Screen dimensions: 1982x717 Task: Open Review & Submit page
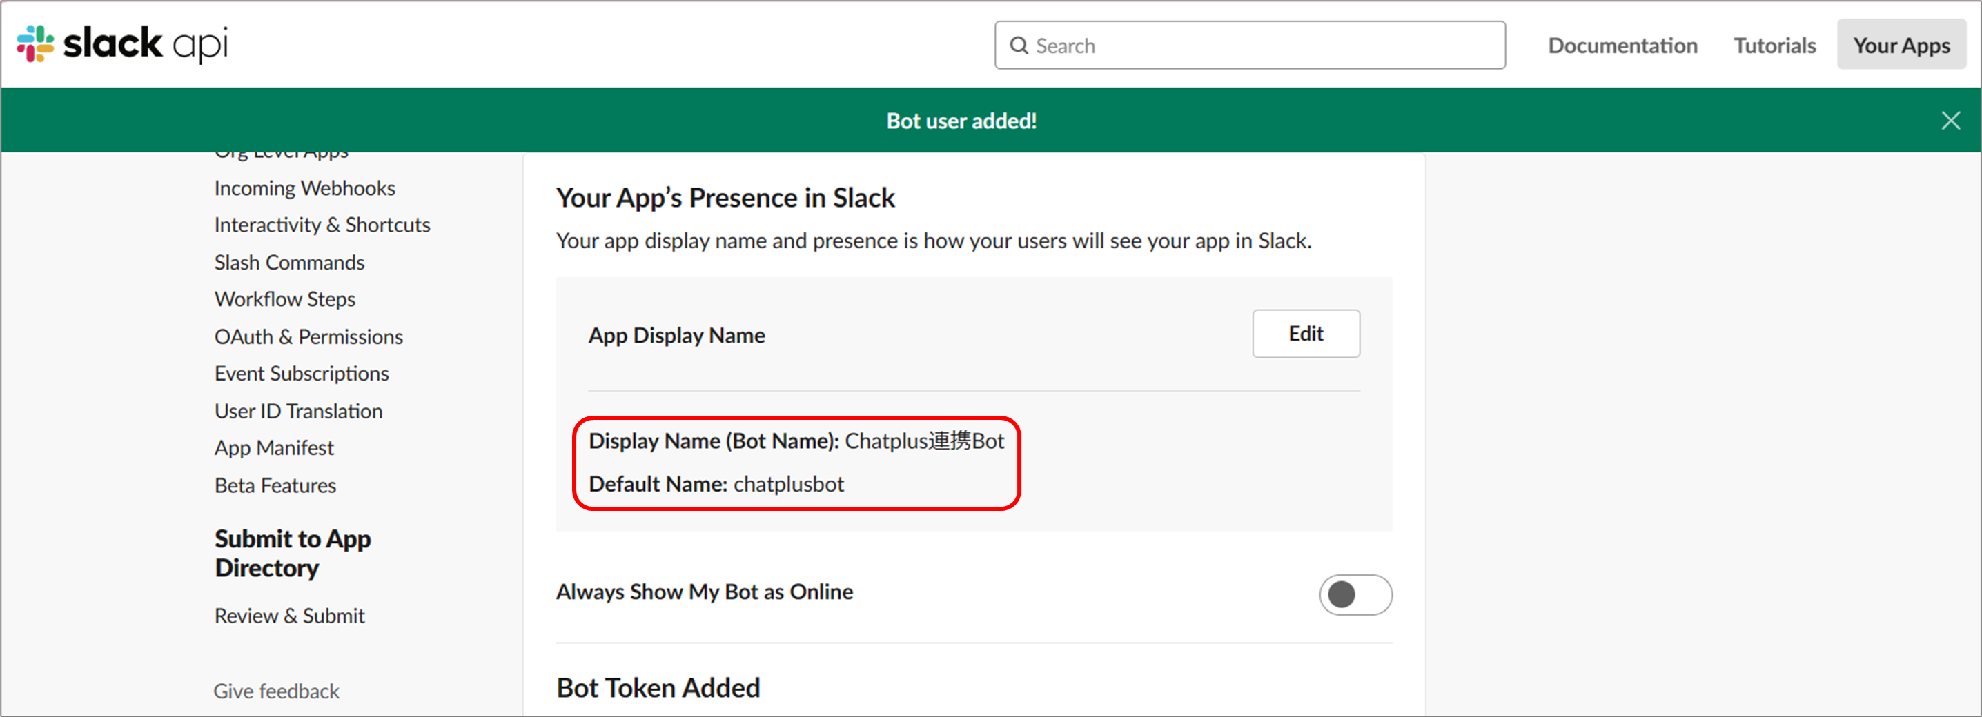(x=289, y=616)
